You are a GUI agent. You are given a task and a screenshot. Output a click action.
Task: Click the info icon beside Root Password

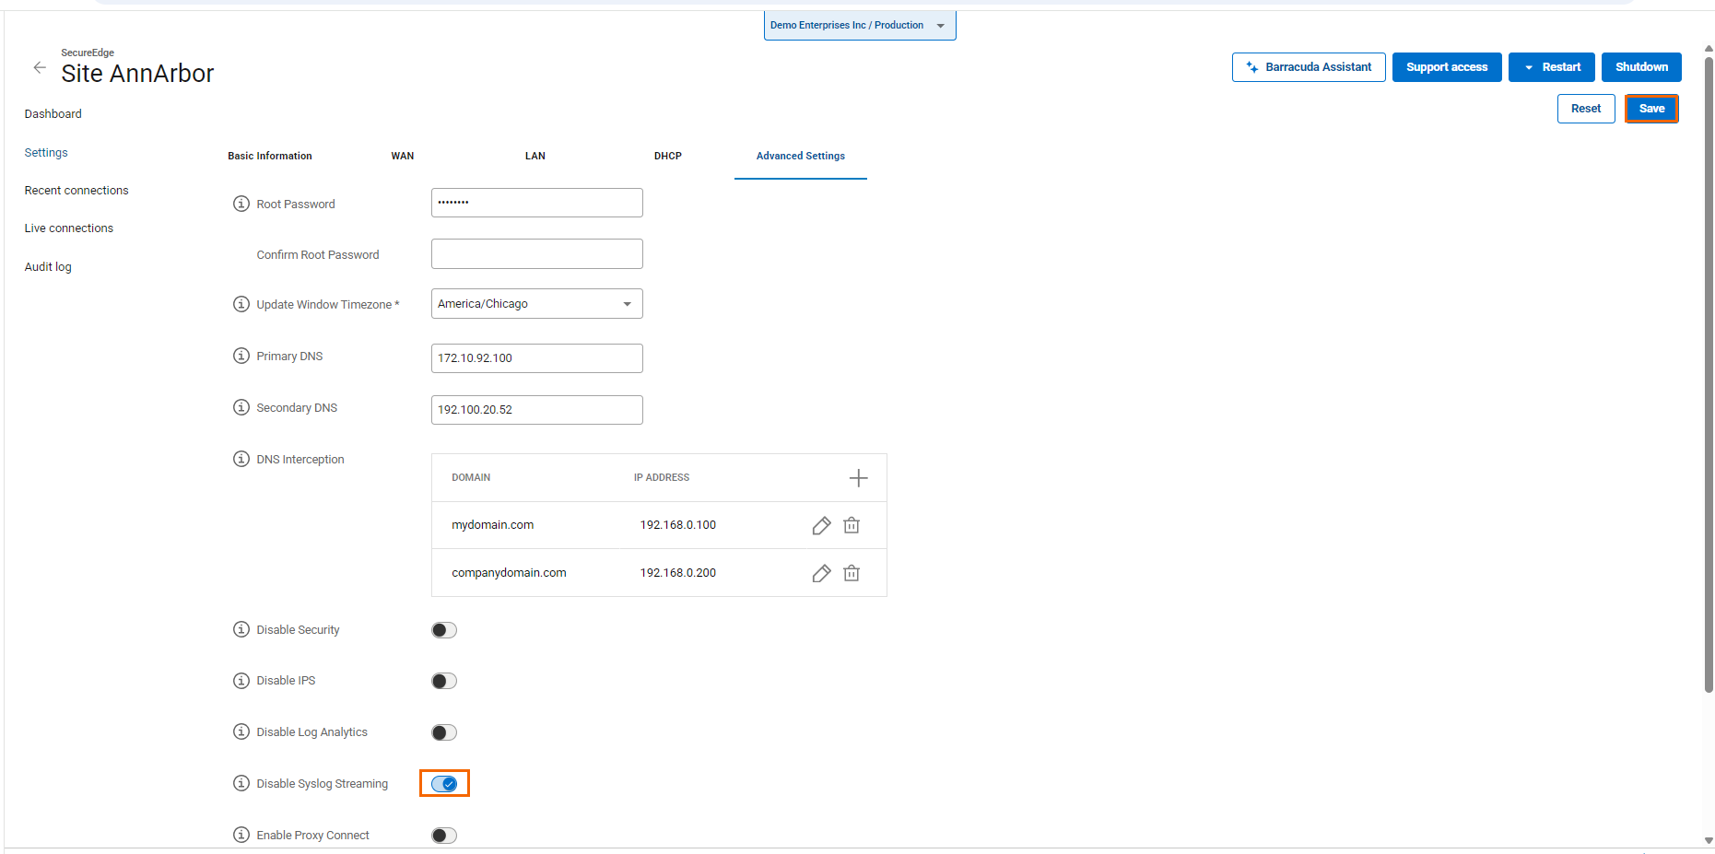point(241,204)
